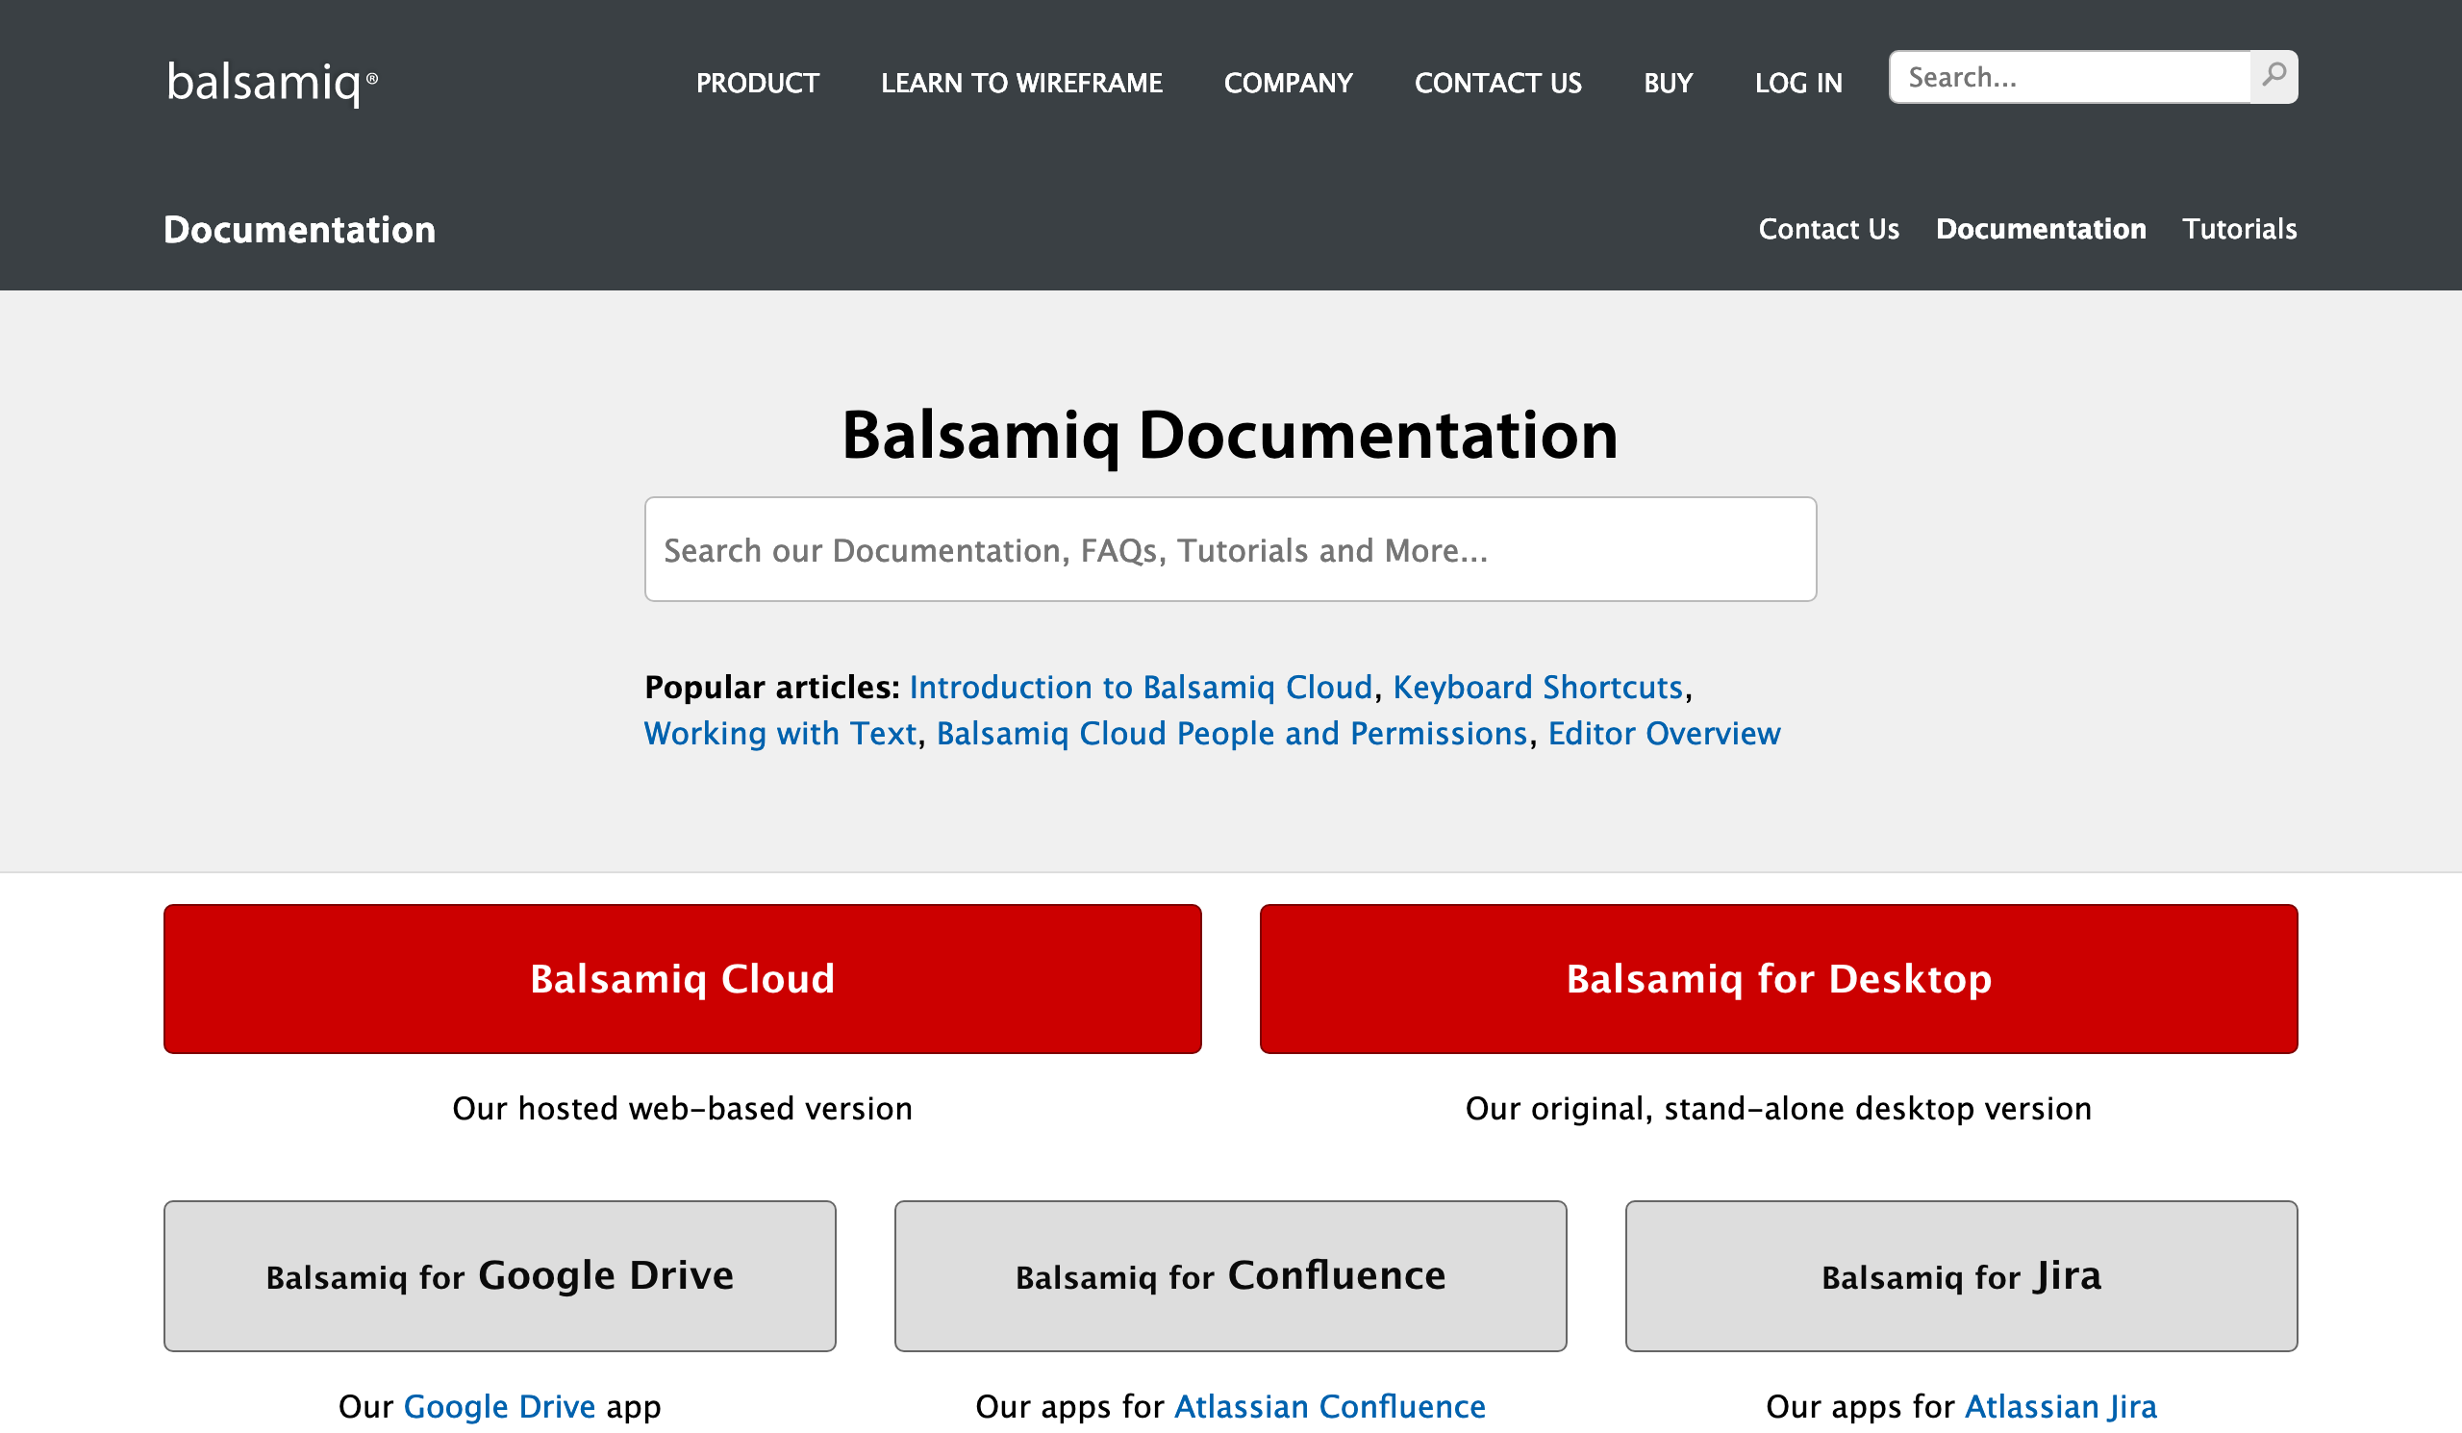Select the Documentation sub-navigation tab
The height and width of the screenshot is (1433, 2462).
click(x=2041, y=229)
